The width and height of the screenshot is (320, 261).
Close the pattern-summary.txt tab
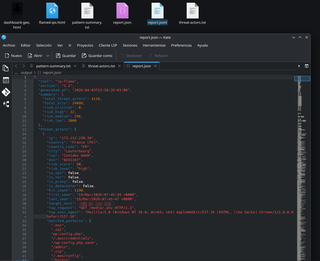[75, 66]
